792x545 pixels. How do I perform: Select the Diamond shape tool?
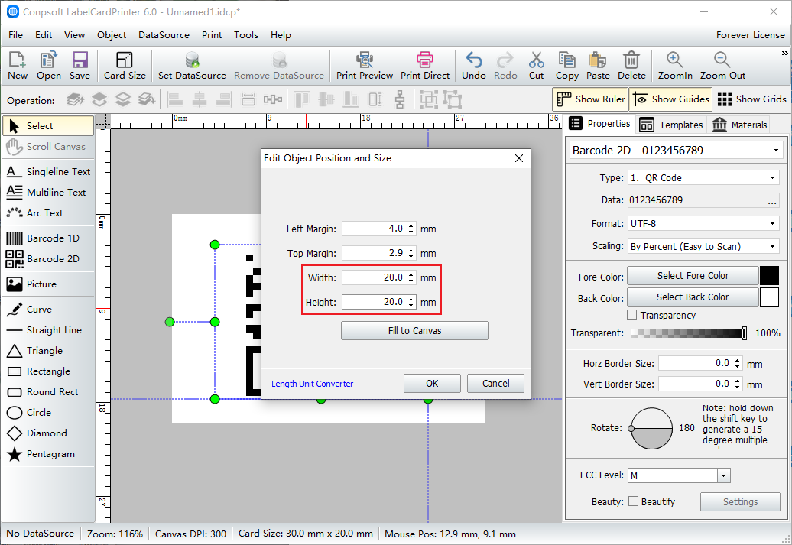pos(48,433)
